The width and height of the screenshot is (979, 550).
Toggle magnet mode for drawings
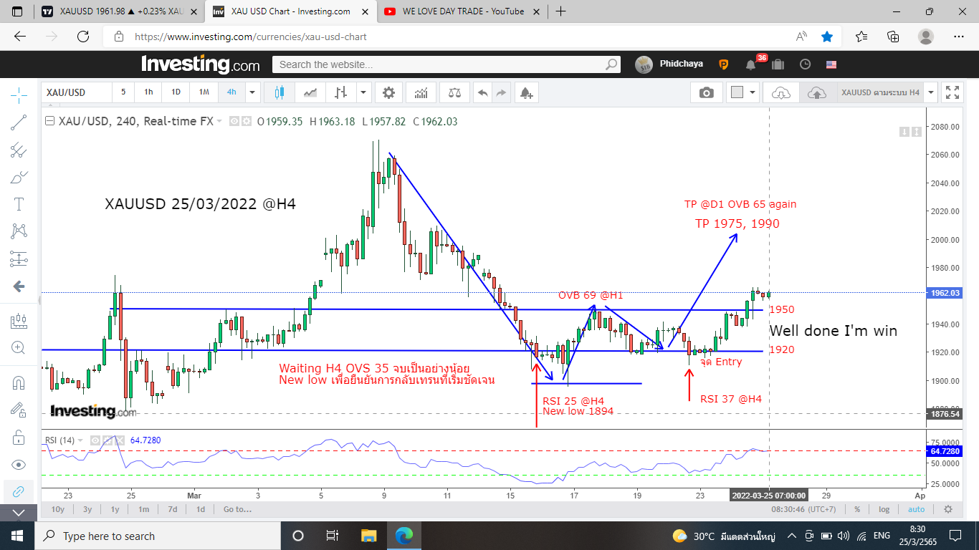(x=19, y=383)
